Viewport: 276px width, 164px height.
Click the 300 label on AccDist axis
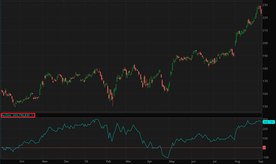[x=265, y=120]
